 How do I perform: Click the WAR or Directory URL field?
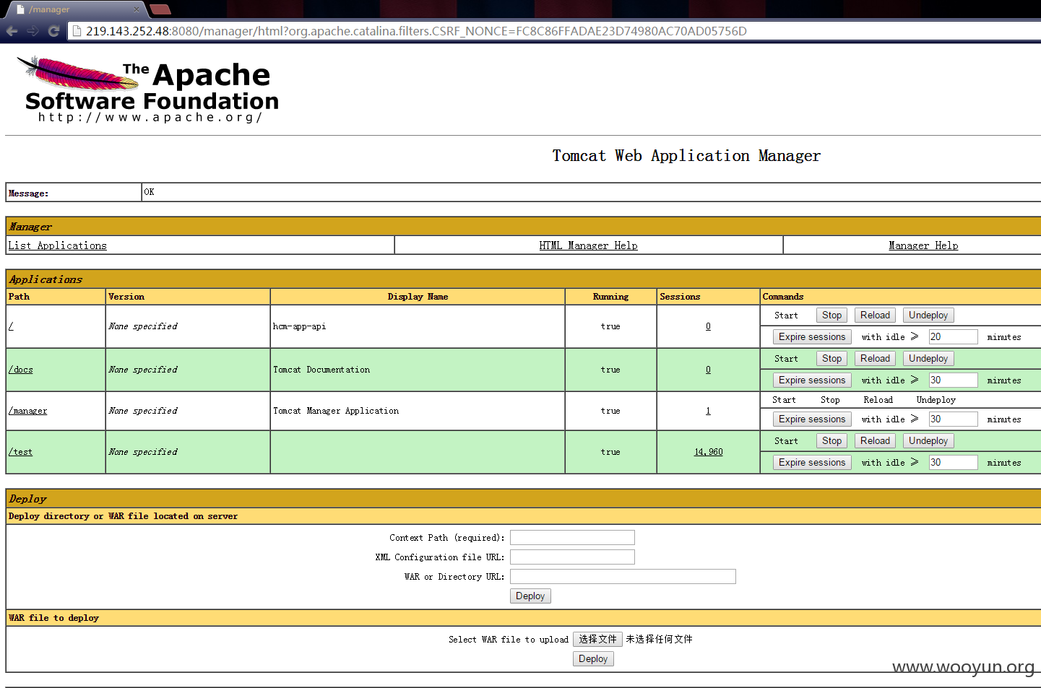click(x=623, y=577)
